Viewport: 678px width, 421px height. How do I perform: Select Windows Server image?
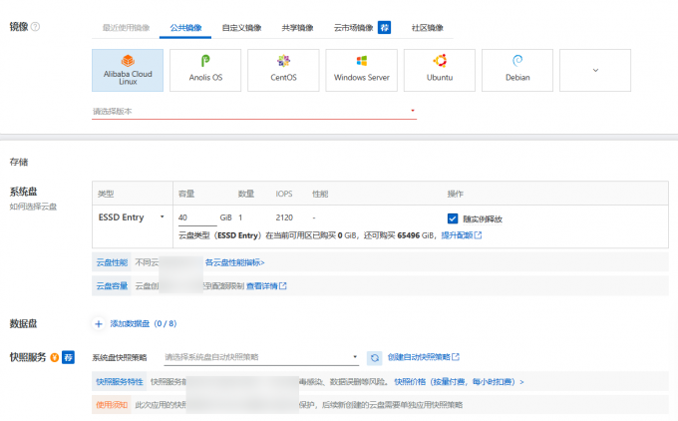(x=362, y=70)
